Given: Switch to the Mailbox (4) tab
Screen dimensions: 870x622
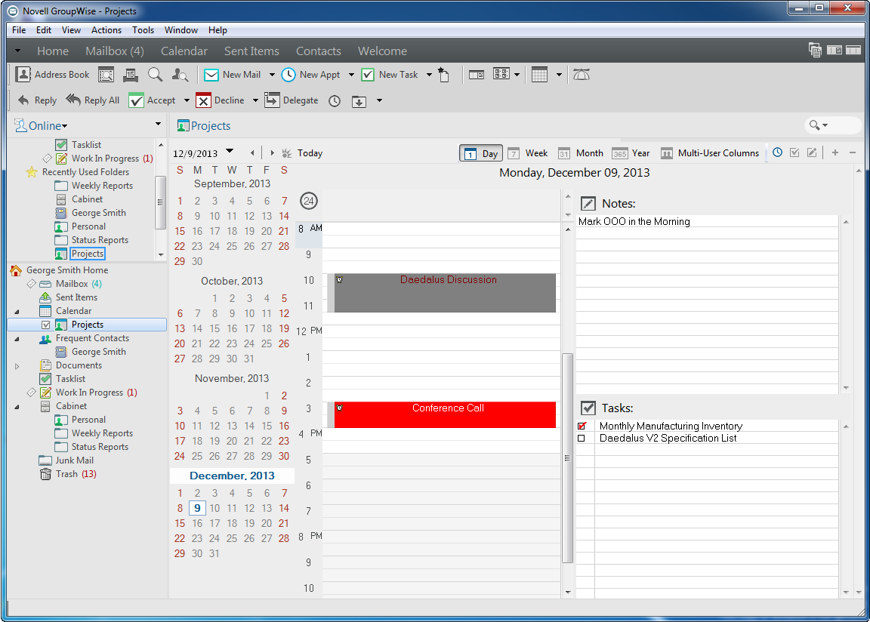Looking at the screenshot, I should pos(114,51).
